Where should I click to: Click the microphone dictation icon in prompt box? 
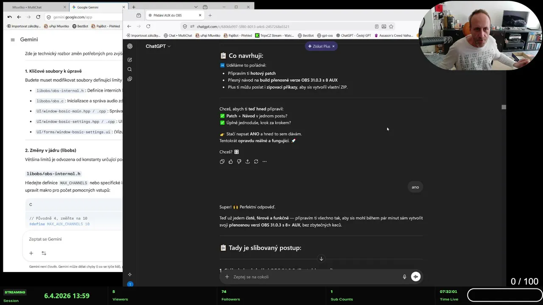[x=404, y=277]
